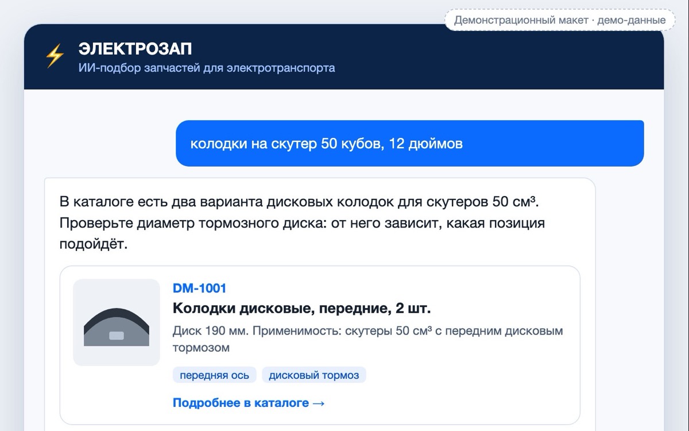This screenshot has height=431, width=689.
Task: Click the Демонстрационный макет demo badge
Action: pos(560,20)
